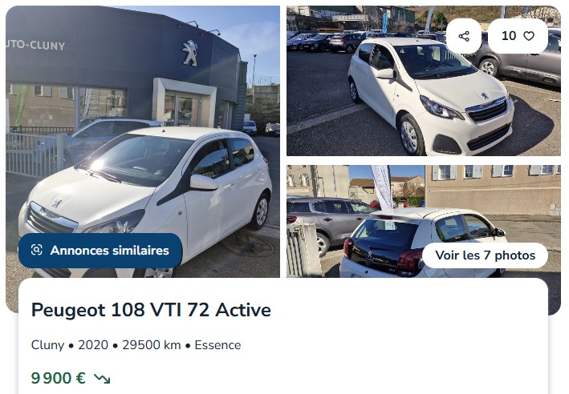Image resolution: width=569 pixels, height=394 pixels.
Task: Click the title Peugeot 108 VTI 72 Active
Action: pos(151,310)
